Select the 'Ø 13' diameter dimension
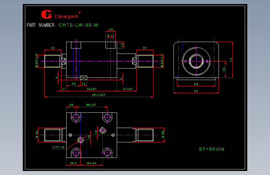Image resolution: width=270 pixels, height=175 pixels. click(x=111, y=35)
